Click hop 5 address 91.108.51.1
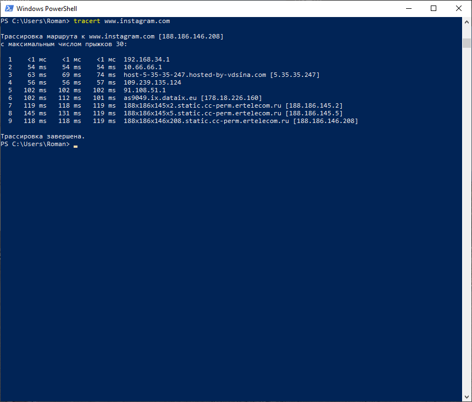The width and height of the screenshot is (472, 402). point(145,90)
